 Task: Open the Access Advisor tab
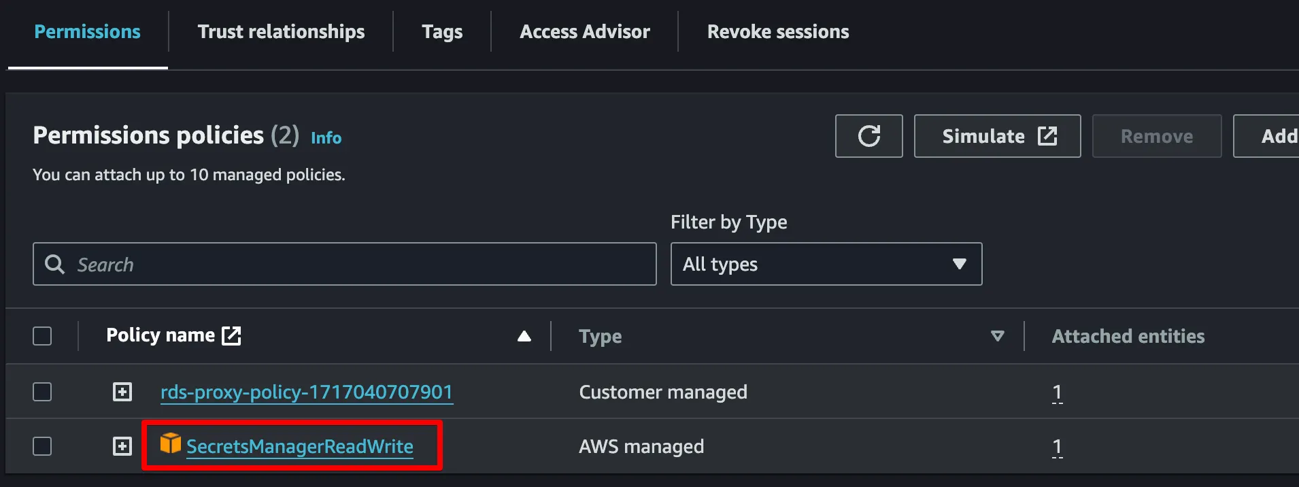[x=585, y=32]
